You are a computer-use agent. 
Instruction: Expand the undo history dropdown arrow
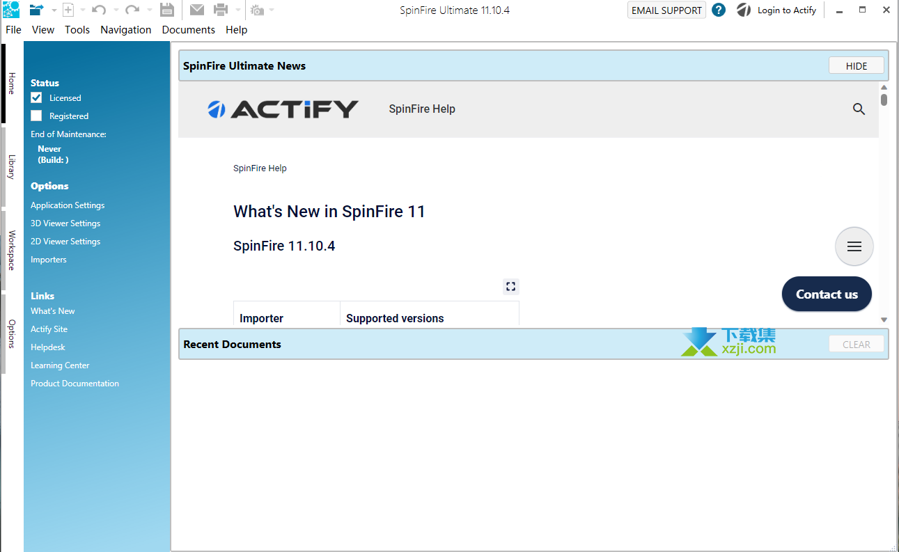point(116,10)
